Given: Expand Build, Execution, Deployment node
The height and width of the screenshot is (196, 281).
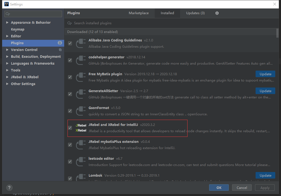Looking at the screenshot, I should pyautogui.click(x=7, y=57).
